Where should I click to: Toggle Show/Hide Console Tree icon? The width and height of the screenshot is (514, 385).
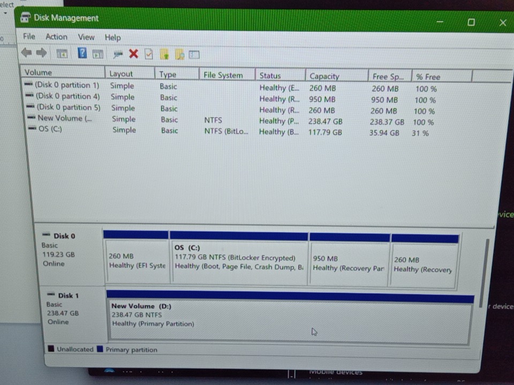62,53
